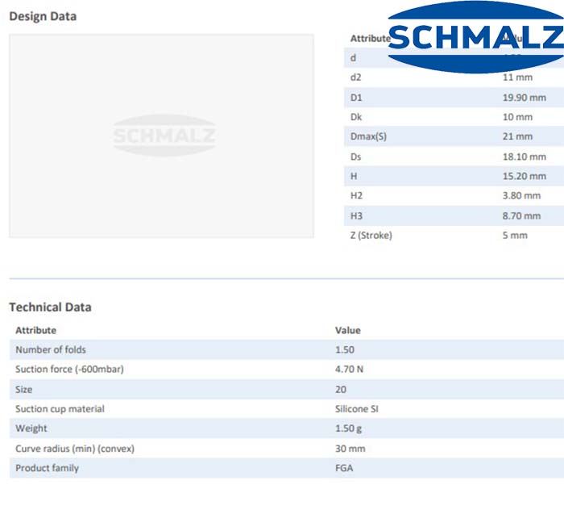Select the Suction cup material label
Image resolution: width=564 pixels, height=514 pixels.
pyautogui.click(x=60, y=409)
